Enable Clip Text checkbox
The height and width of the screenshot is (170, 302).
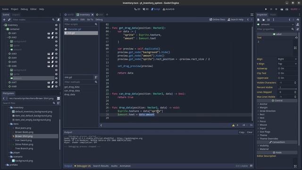(279, 73)
